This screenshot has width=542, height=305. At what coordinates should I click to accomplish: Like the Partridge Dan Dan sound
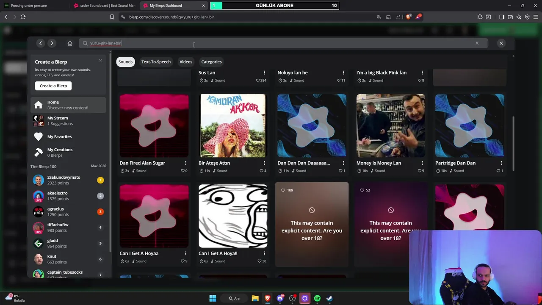pos(498,171)
